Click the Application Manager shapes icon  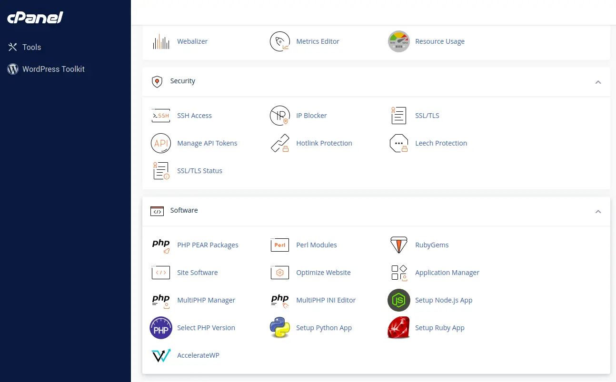coord(399,273)
